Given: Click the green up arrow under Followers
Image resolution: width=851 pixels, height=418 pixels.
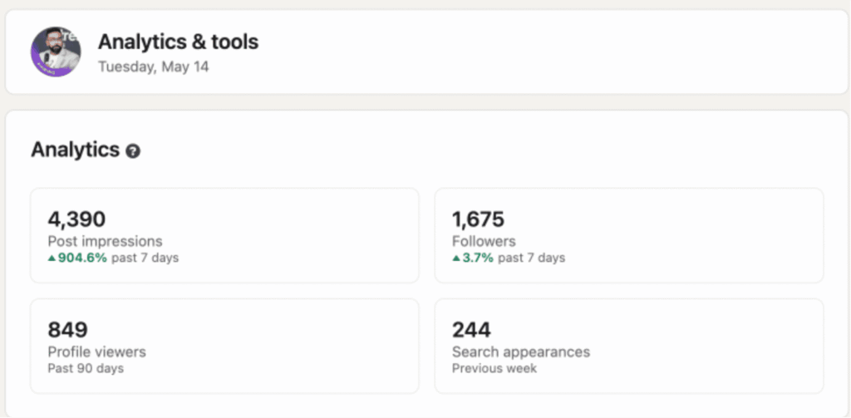Looking at the screenshot, I should click(456, 258).
